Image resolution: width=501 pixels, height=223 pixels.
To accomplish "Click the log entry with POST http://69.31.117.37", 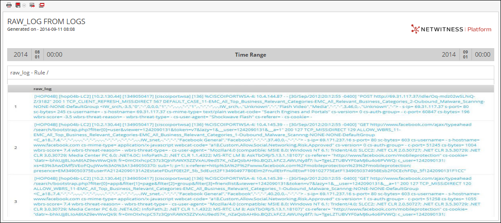I will click(259, 106).
